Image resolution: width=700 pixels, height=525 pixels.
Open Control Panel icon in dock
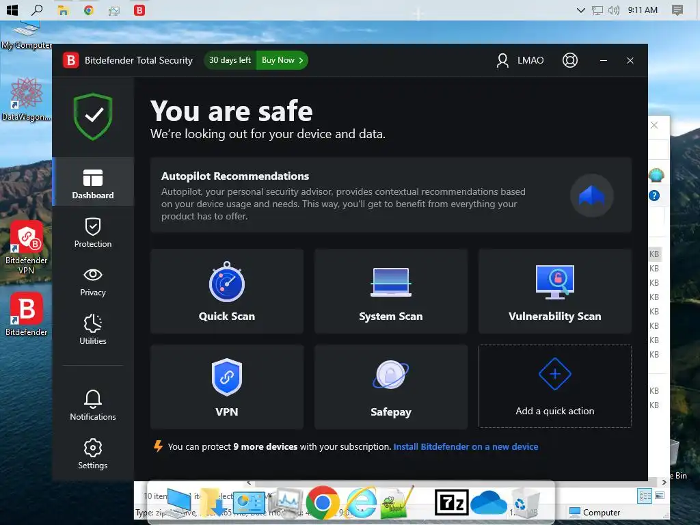249,503
